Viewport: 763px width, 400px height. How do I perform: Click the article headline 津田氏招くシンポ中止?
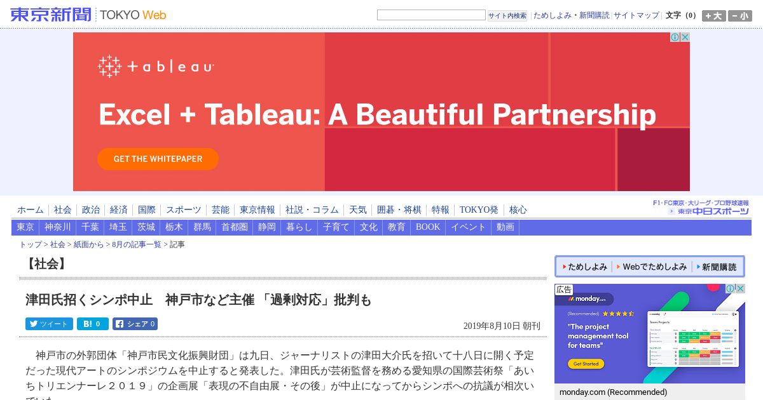[198, 300]
